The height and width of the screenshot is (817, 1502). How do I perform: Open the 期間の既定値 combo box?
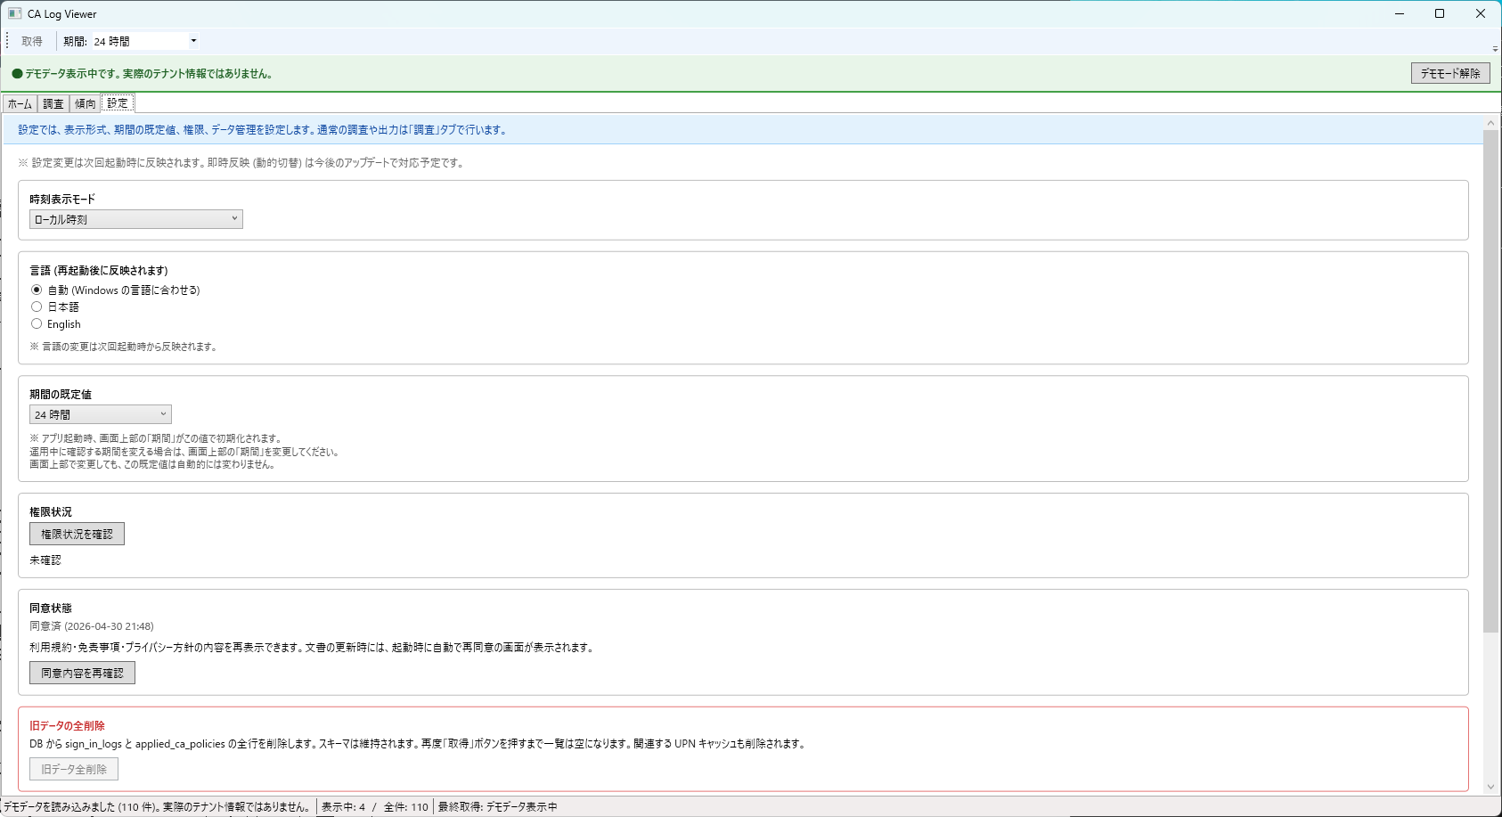pyautogui.click(x=101, y=414)
